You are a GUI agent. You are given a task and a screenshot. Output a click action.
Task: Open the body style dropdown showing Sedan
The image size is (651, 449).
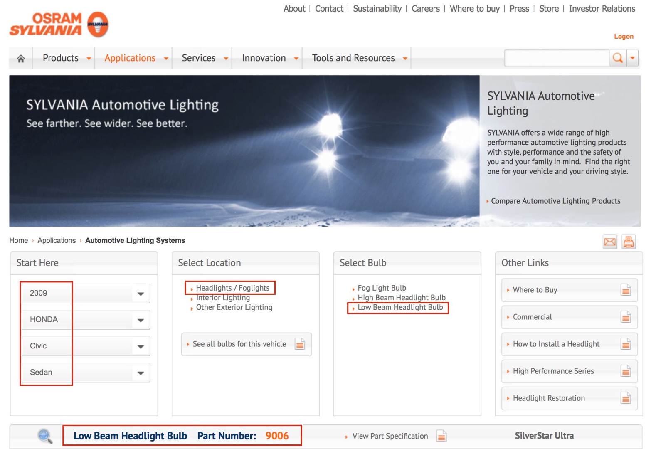click(86, 373)
